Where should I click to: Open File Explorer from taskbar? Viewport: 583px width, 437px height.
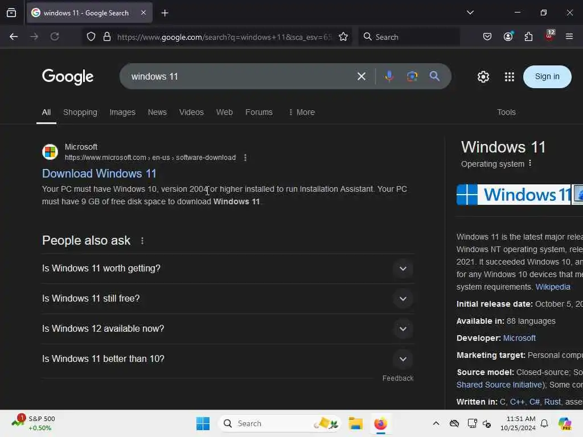point(355,423)
